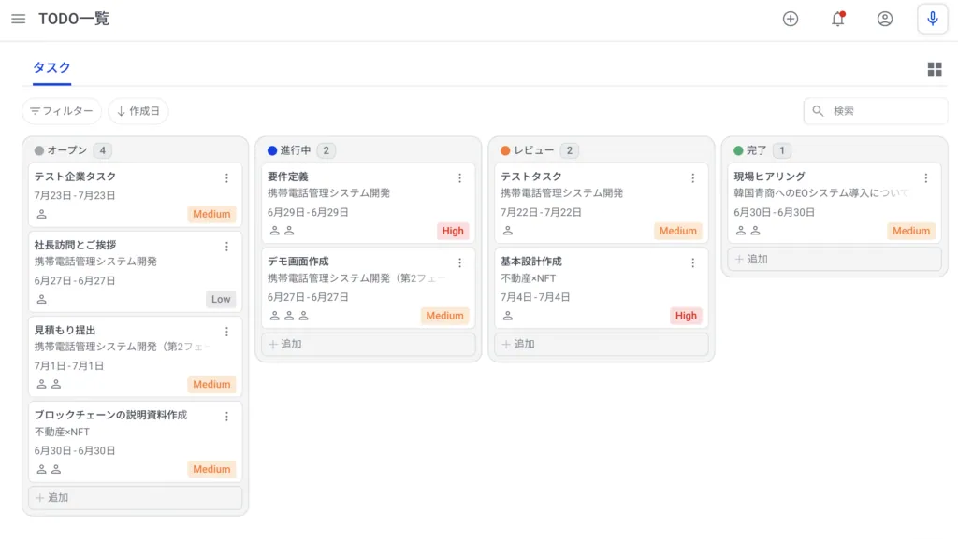Add a task in the レビュー column
The image size is (958, 539).
pyautogui.click(x=602, y=344)
